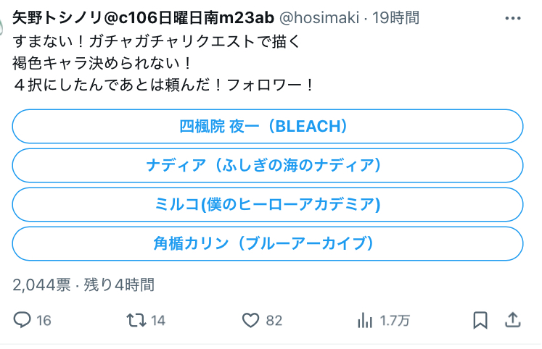Click the share upload icon

513,320
